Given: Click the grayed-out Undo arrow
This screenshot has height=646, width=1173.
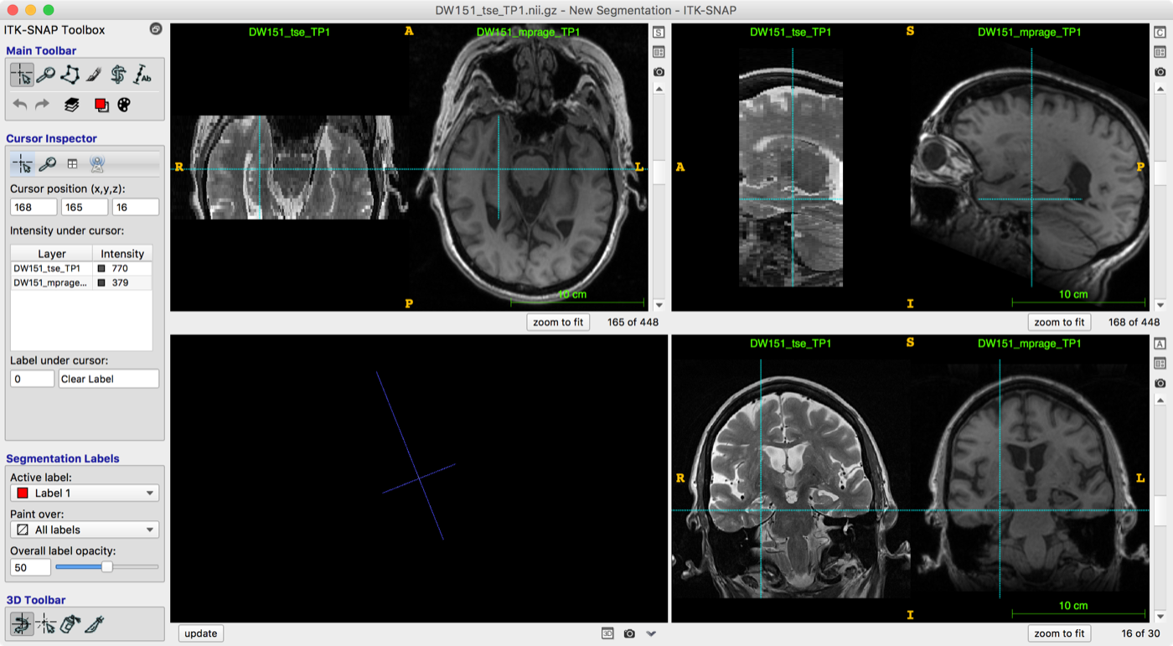Looking at the screenshot, I should [x=20, y=105].
